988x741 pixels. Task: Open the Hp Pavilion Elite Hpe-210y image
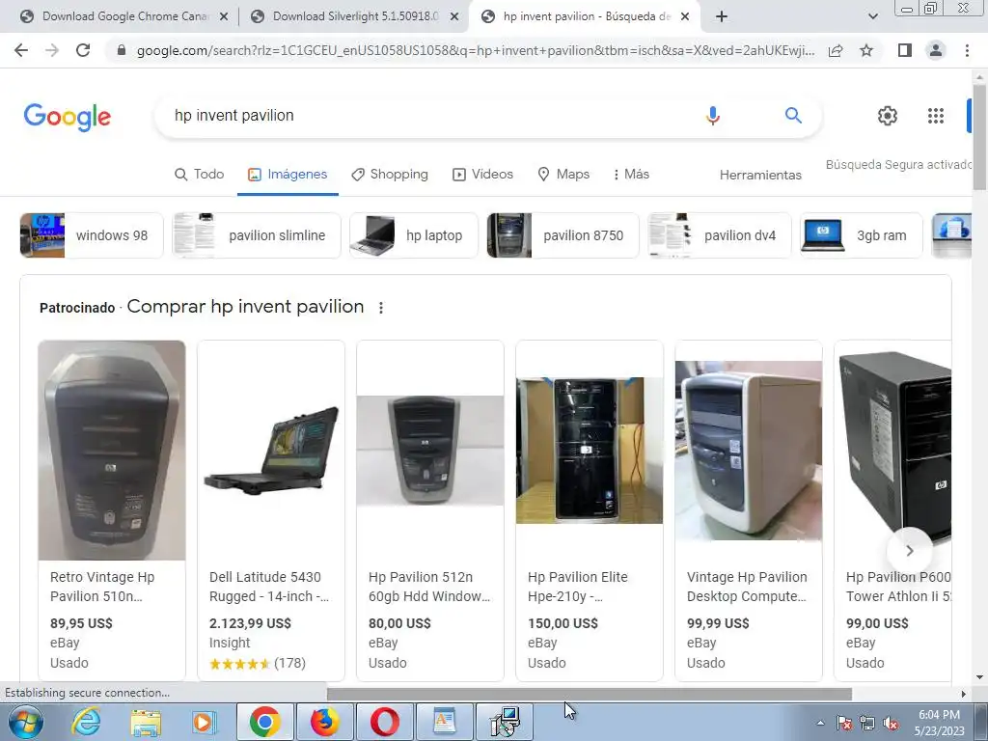(x=590, y=450)
